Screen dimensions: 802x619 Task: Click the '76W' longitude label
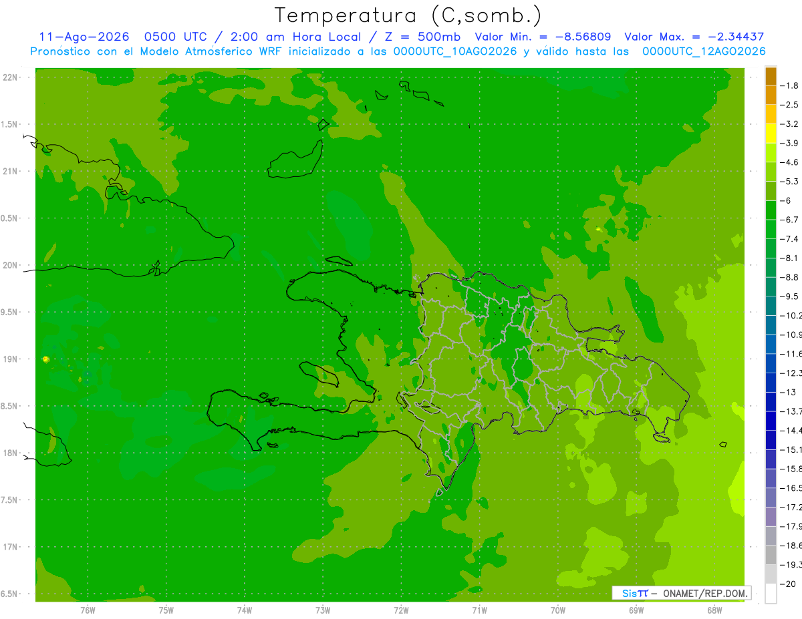(x=88, y=610)
